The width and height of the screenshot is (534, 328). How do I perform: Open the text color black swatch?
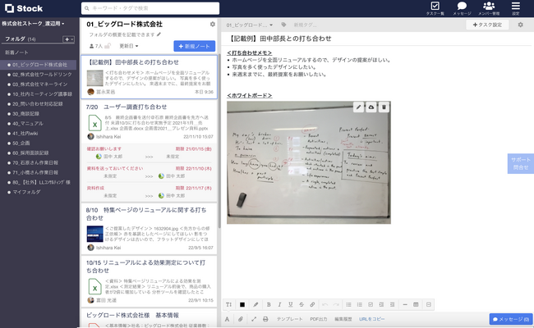tap(242, 304)
